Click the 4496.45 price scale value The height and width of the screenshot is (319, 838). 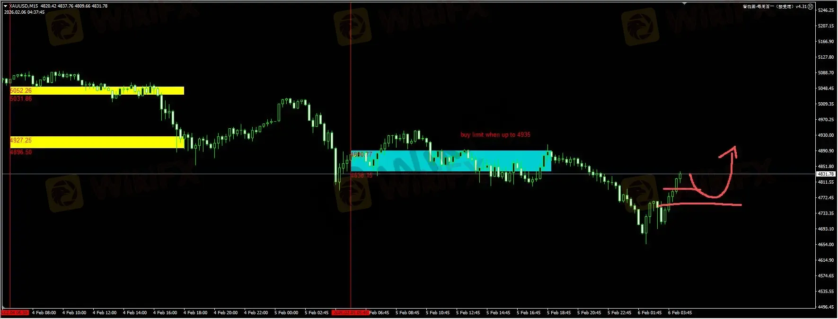coord(826,307)
